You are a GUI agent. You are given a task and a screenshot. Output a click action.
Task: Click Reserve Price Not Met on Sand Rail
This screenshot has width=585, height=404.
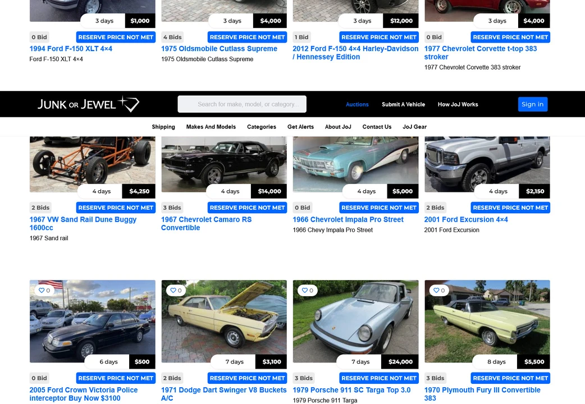click(x=116, y=208)
